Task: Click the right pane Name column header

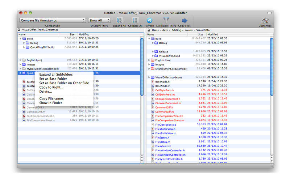Action: [x=167, y=34]
